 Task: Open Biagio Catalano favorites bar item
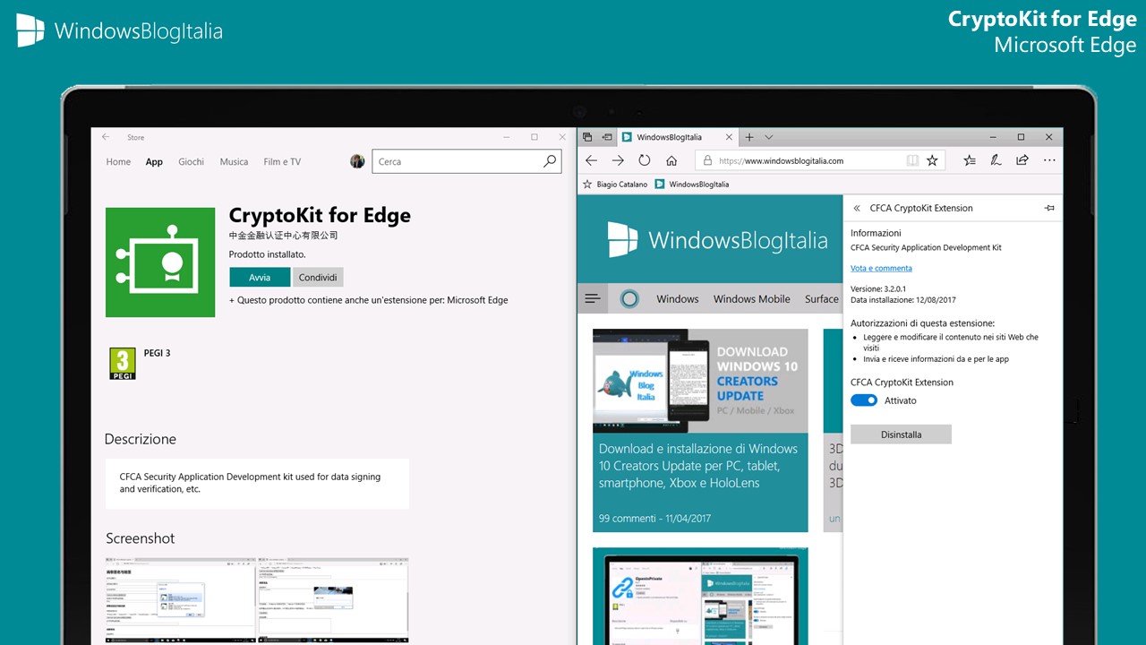click(x=615, y=184)
